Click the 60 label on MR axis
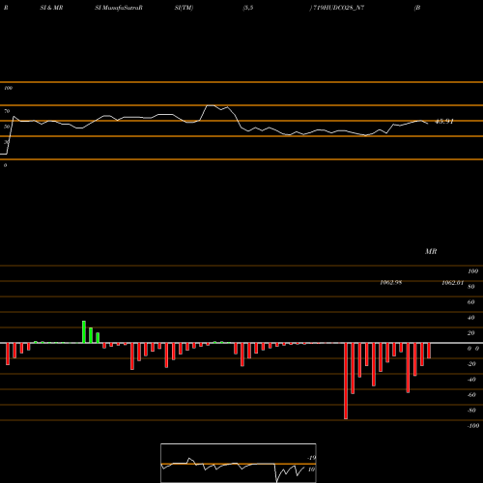 tap(470, 302)
